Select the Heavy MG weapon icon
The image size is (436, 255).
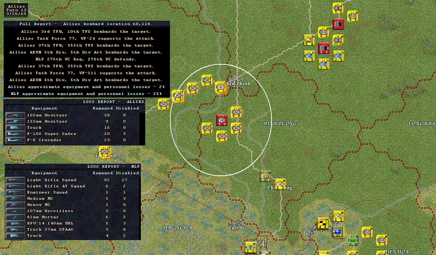(15, 205)
